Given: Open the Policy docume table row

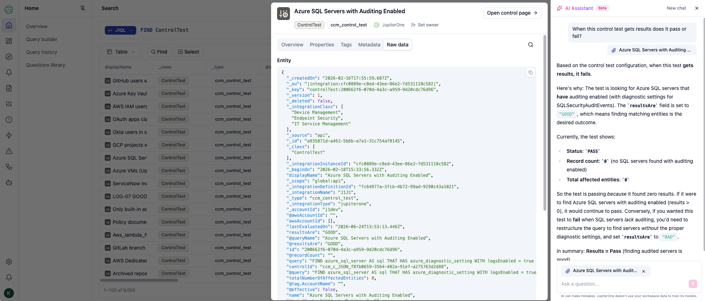Looking at the screenshot, I should pyautogui.click(x=185, y=222).
